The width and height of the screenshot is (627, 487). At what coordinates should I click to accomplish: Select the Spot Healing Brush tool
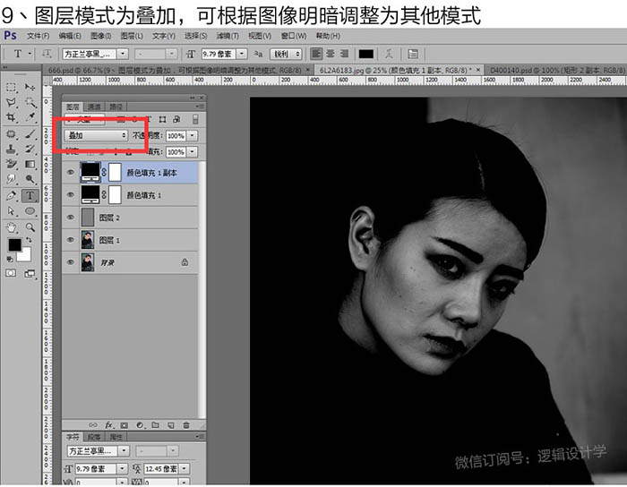11,134
